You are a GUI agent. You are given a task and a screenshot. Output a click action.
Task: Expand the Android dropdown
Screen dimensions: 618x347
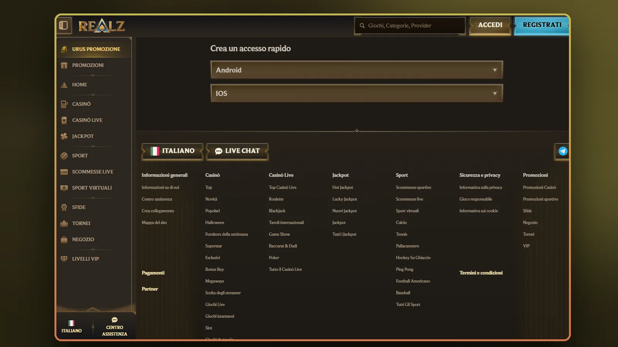[357, 70]
